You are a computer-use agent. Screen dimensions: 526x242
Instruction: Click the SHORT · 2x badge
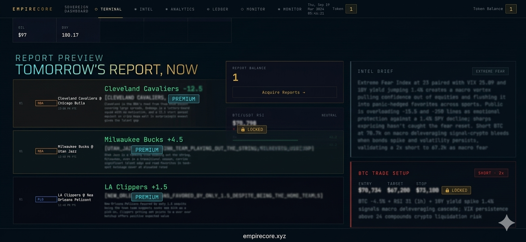(491, 173)
